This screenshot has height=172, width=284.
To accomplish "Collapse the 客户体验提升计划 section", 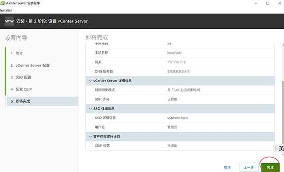I will point(91,137).
